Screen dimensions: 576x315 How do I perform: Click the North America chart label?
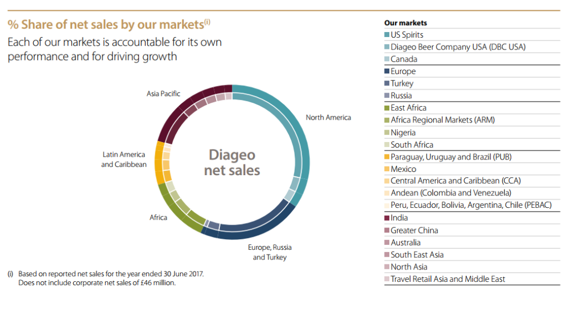328,117
